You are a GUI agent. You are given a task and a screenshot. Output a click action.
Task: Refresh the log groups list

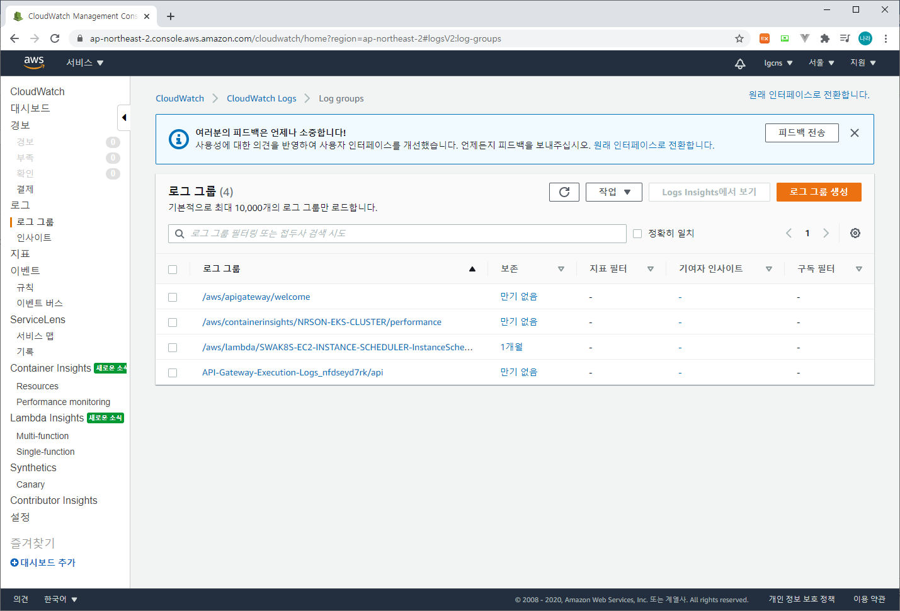tap(564, 192)
